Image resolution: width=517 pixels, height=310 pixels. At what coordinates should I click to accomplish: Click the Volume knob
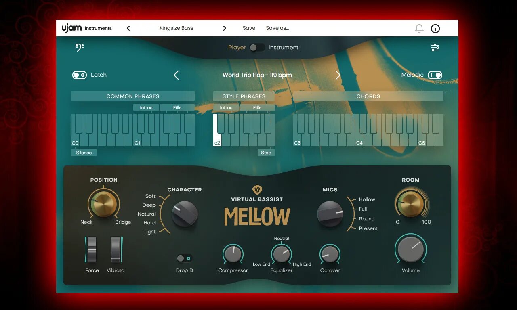411,249
